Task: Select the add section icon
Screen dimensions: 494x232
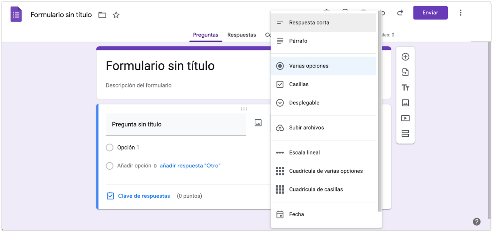Action: point(406,133)
